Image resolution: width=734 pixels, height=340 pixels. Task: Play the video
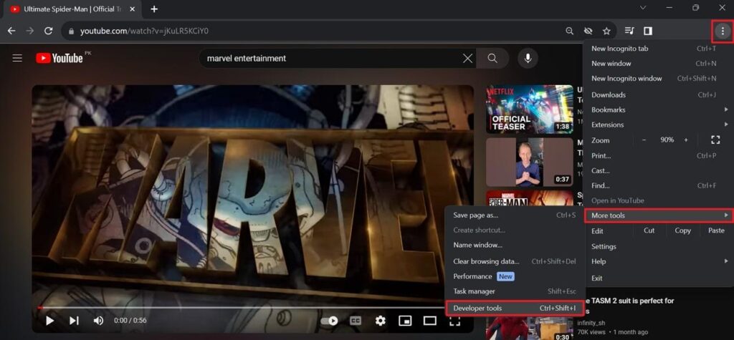pyautogui.click(x=49, y=321)
